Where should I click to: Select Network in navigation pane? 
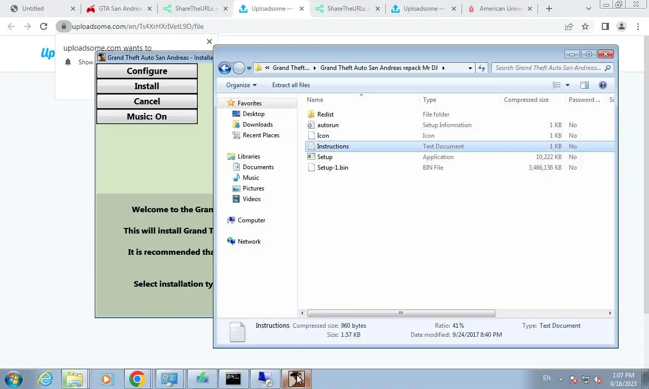(x=249, y=242)
